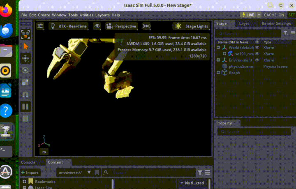The height and width of the screenshot is (189, 296).
Task: Expand the Environment tree node
Action: (x=219, y=60)
